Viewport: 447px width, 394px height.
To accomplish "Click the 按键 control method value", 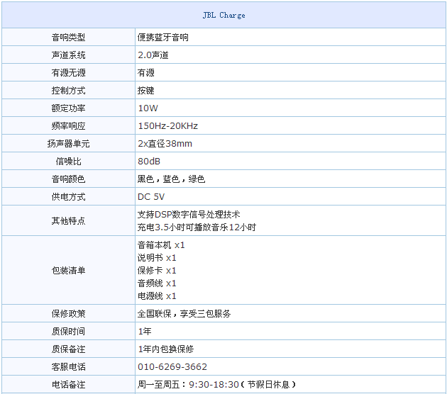I will tap(145, 91).
